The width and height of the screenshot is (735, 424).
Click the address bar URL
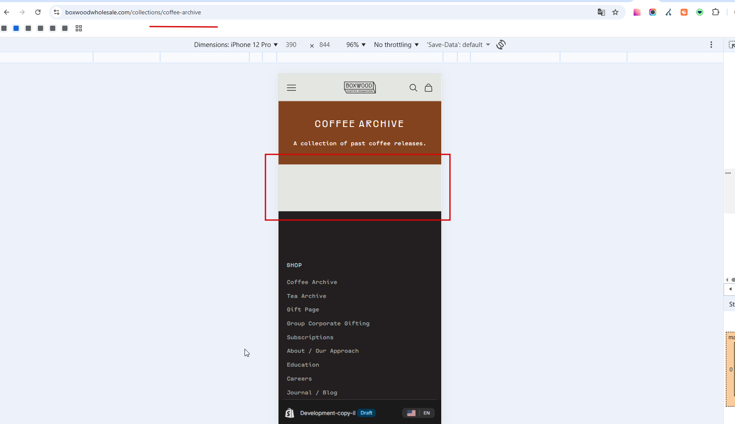133,12
